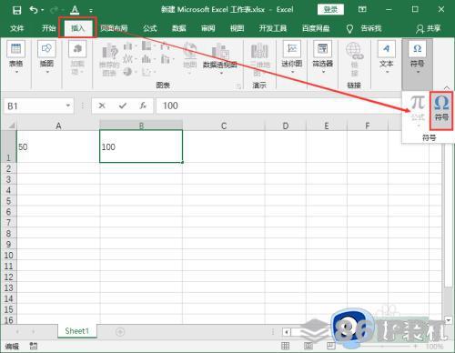Select the Sheet1 worksheet tab
The height and width of the screenshot is (353, 455).
pos(77,331)
